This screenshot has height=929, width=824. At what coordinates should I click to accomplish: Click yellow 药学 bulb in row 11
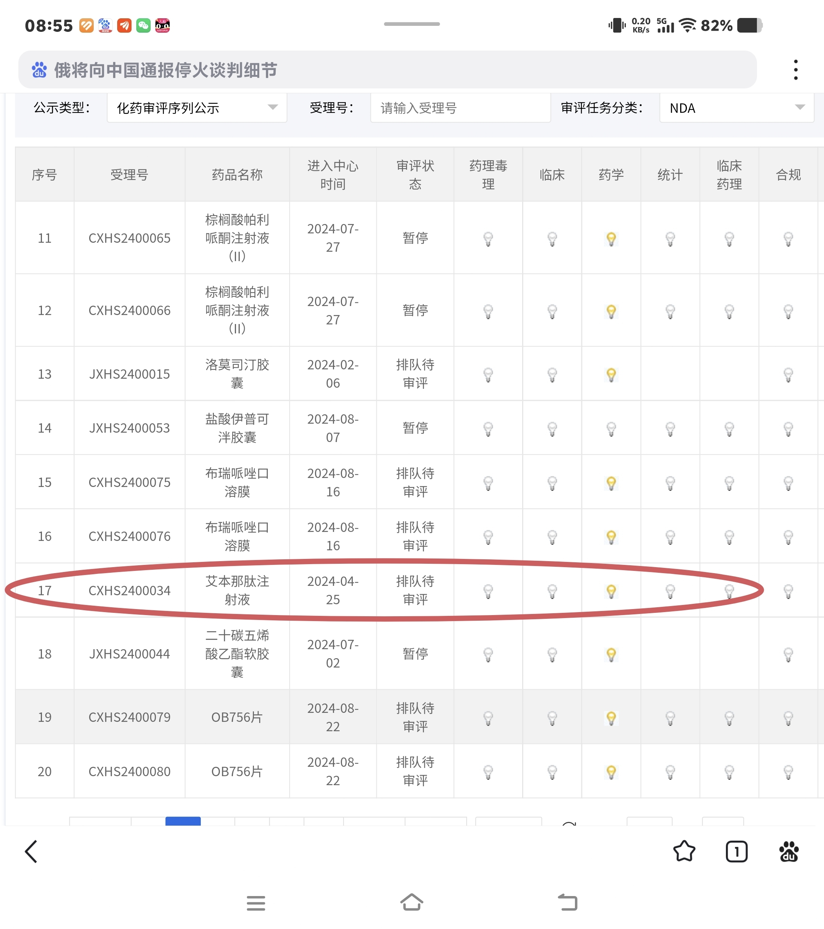click(611, 238)
